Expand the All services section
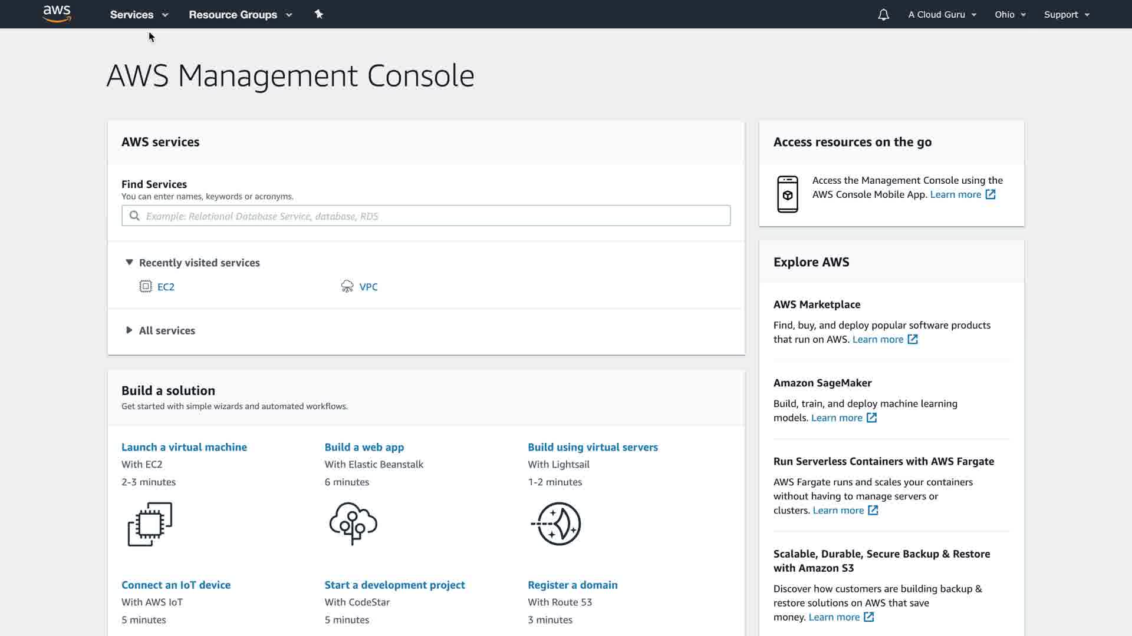The image size is (1132, 636). click(129, 330)
